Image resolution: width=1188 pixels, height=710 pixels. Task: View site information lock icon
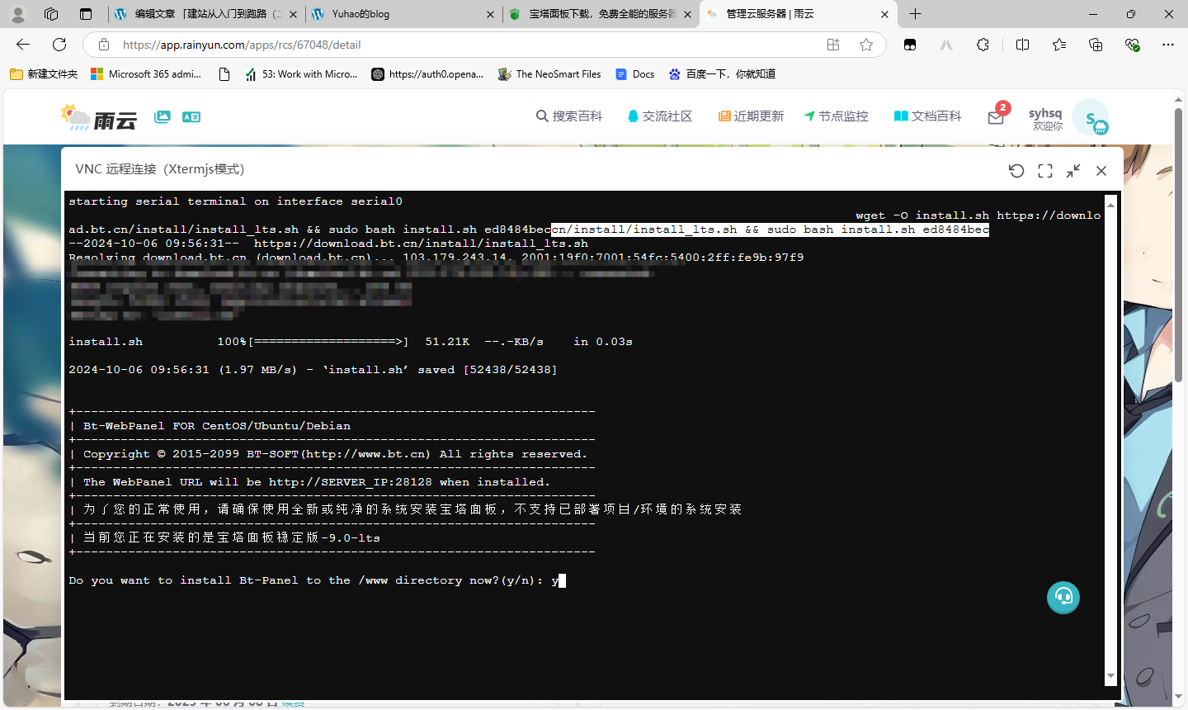tap(103, 45)
